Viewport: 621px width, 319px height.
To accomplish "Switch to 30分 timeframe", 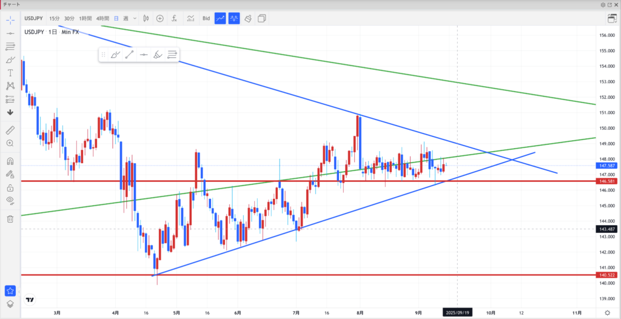I will coord(69,18).
